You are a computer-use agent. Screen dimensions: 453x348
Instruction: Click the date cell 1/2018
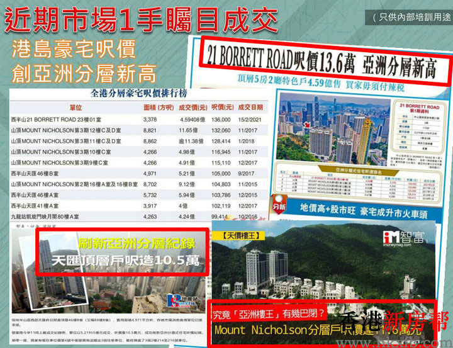(247, 142)
